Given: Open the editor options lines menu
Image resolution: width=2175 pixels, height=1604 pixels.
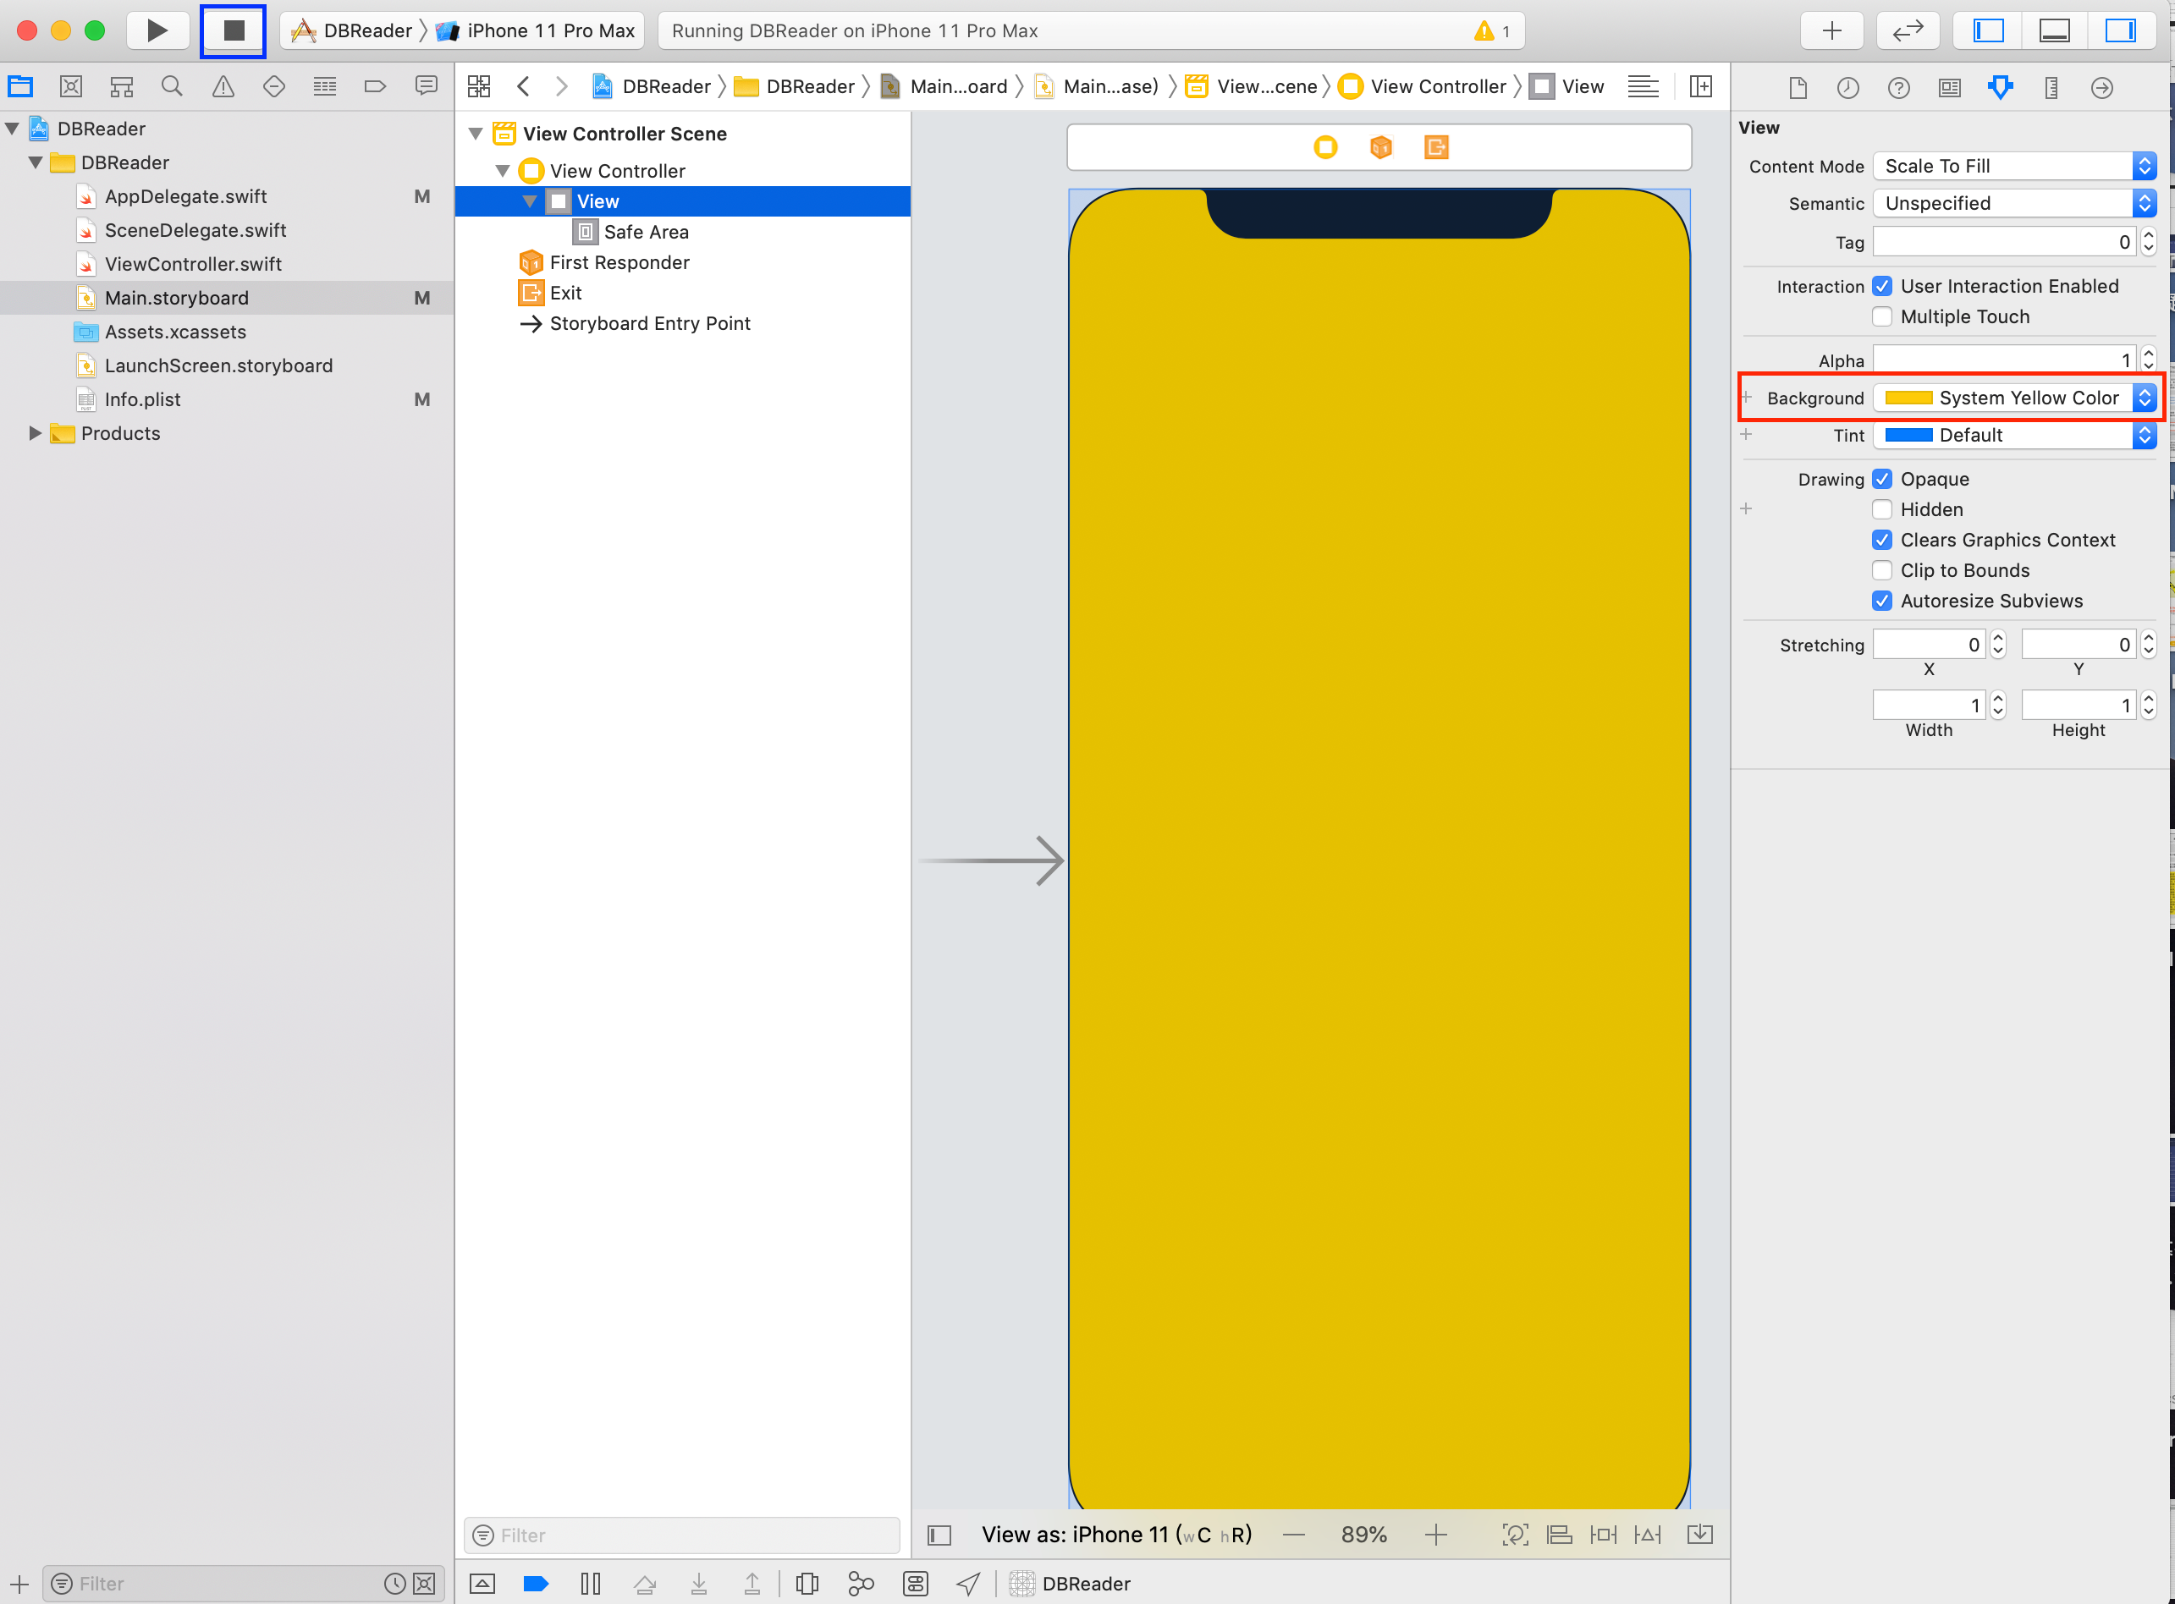Looking at the screenshot, I should tap(1644, 86).
